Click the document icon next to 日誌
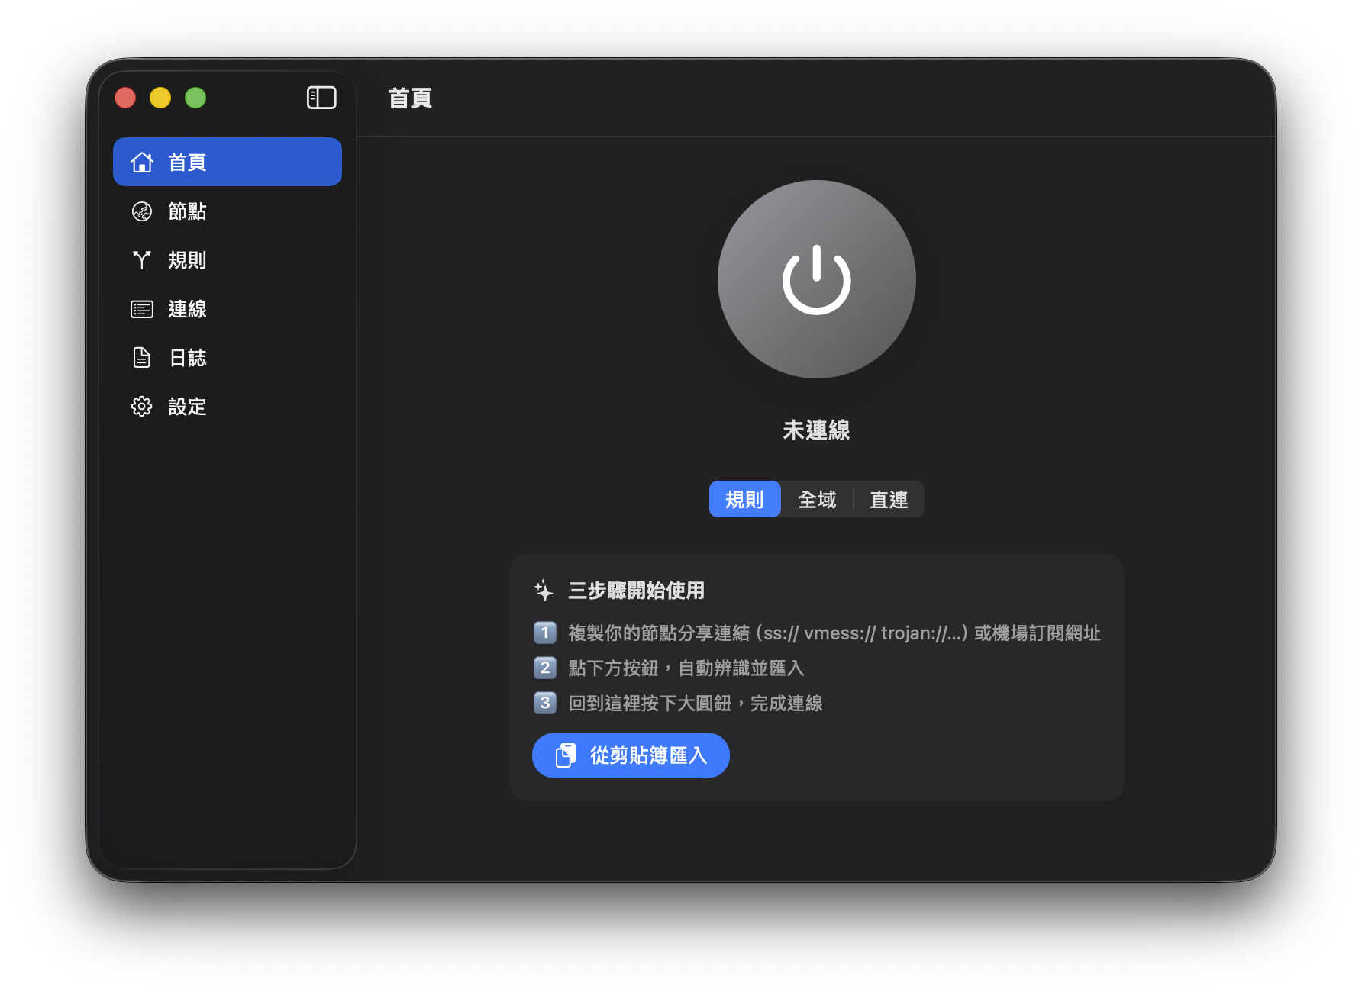 [142, 358]
